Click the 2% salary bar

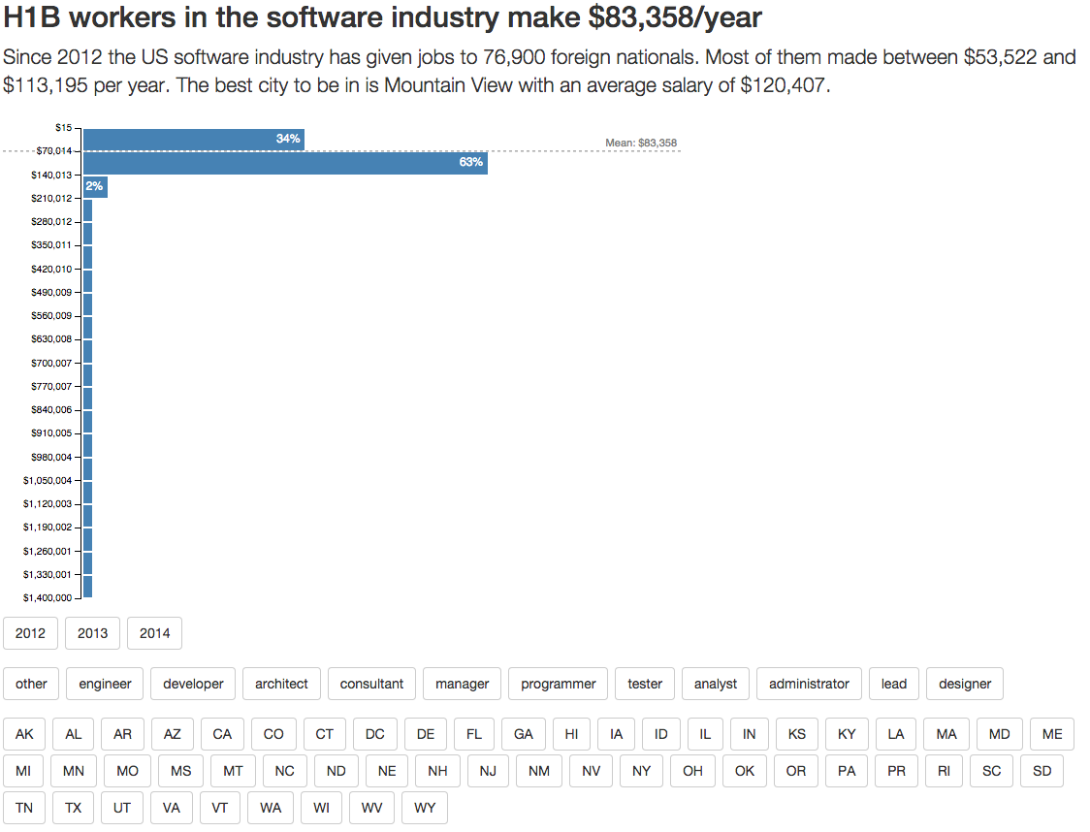pos(94,186)
